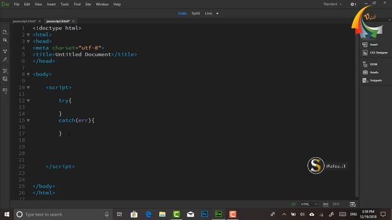Click File Management arrows icon
Image resolution: width=392 pixels, height=220 pixels.
5,40
